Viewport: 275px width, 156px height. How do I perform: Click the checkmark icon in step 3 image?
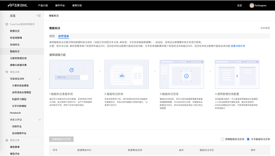[x=186, y=76]
